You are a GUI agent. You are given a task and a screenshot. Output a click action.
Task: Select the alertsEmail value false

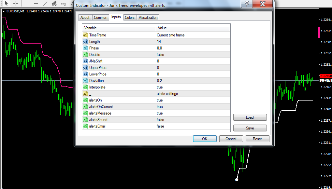point(193,127)
